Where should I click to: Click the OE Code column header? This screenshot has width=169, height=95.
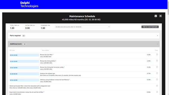[x=12, y=50]
